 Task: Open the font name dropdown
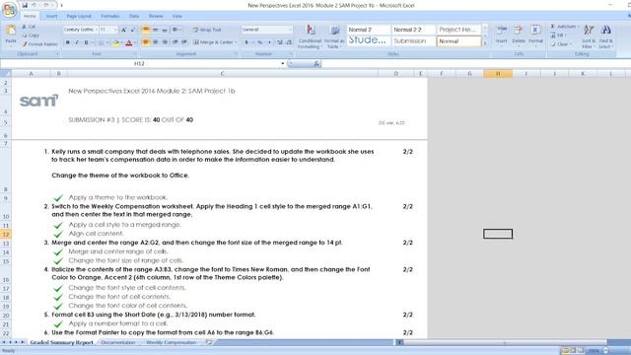point(97,30)
